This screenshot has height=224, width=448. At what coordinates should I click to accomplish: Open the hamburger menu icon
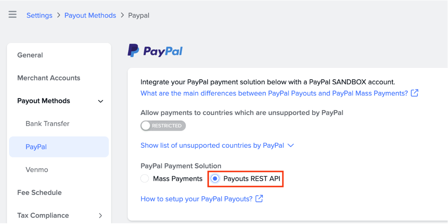[12, 15]
